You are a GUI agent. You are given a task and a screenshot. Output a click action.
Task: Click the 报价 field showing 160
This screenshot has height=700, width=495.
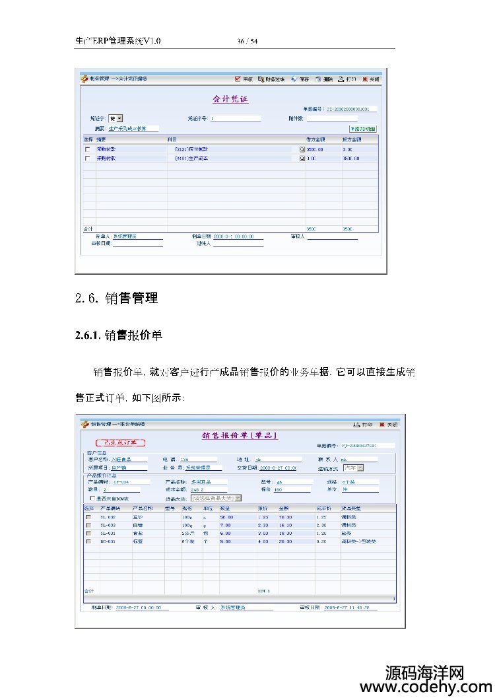(x=292, y=490)
